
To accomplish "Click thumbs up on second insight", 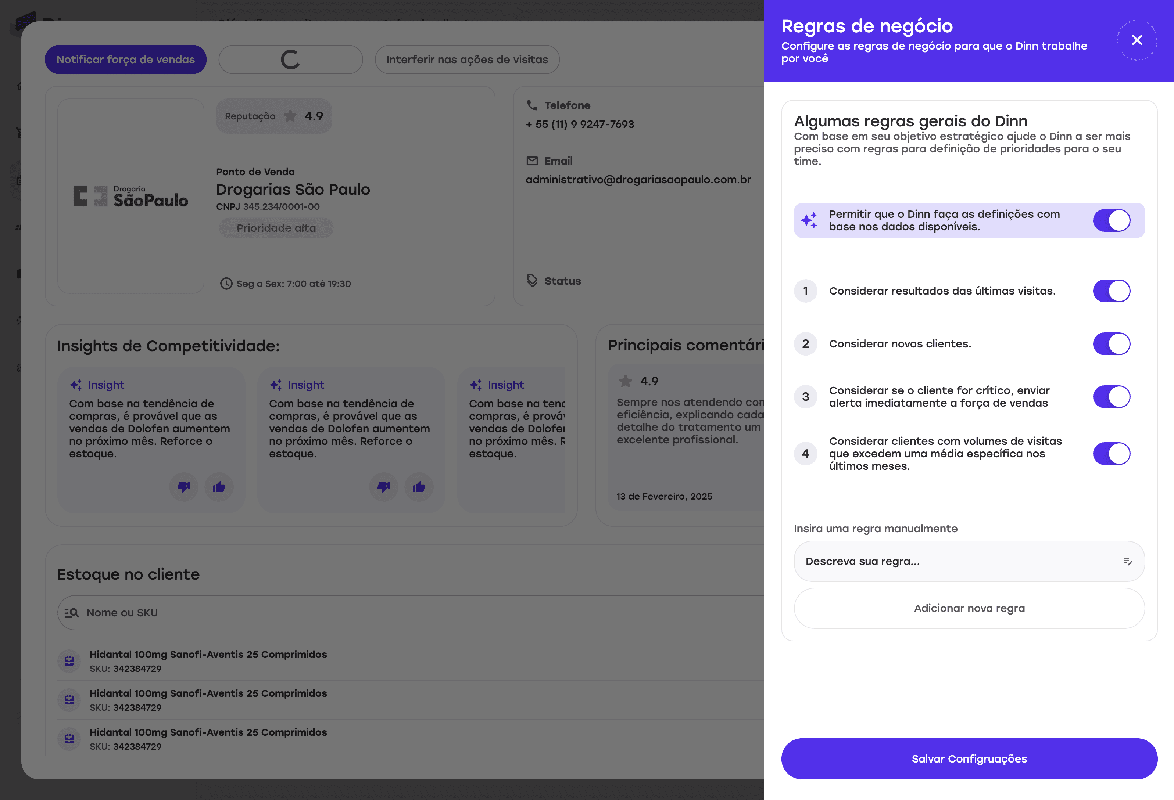I will 419,487.
